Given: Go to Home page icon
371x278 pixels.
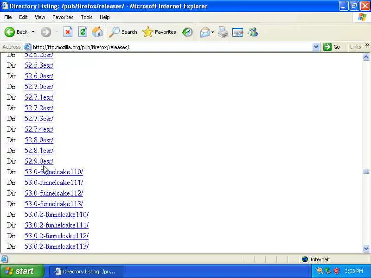Looking at the screenshot, I should tap(97, 32).
